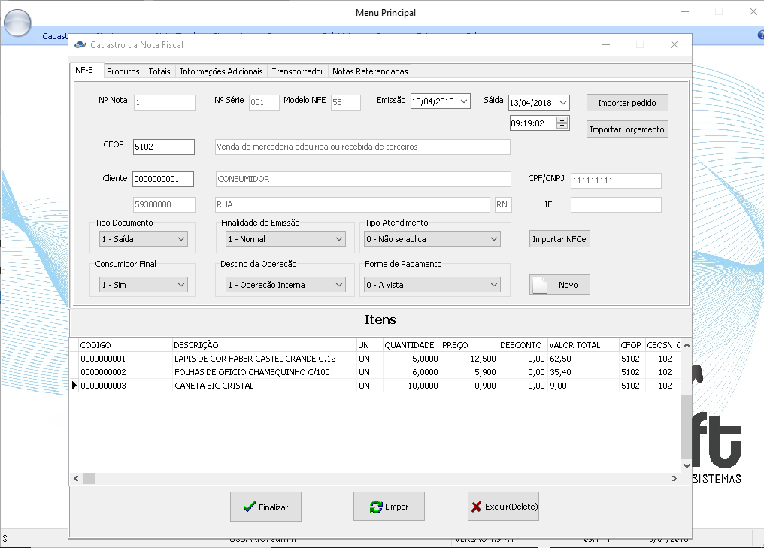Screen dimensions: 764x548
Task: Click the state field showing RN
Action: click(x=503, y=204)
